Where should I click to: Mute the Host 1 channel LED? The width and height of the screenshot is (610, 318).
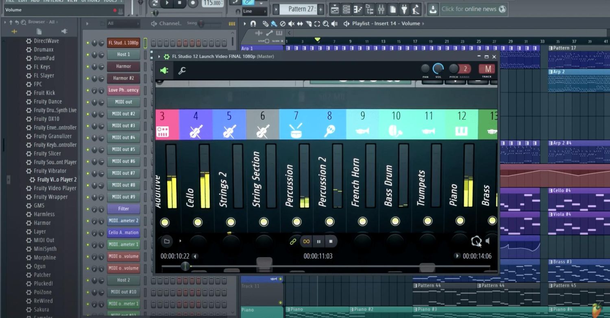tap(87, 54)
